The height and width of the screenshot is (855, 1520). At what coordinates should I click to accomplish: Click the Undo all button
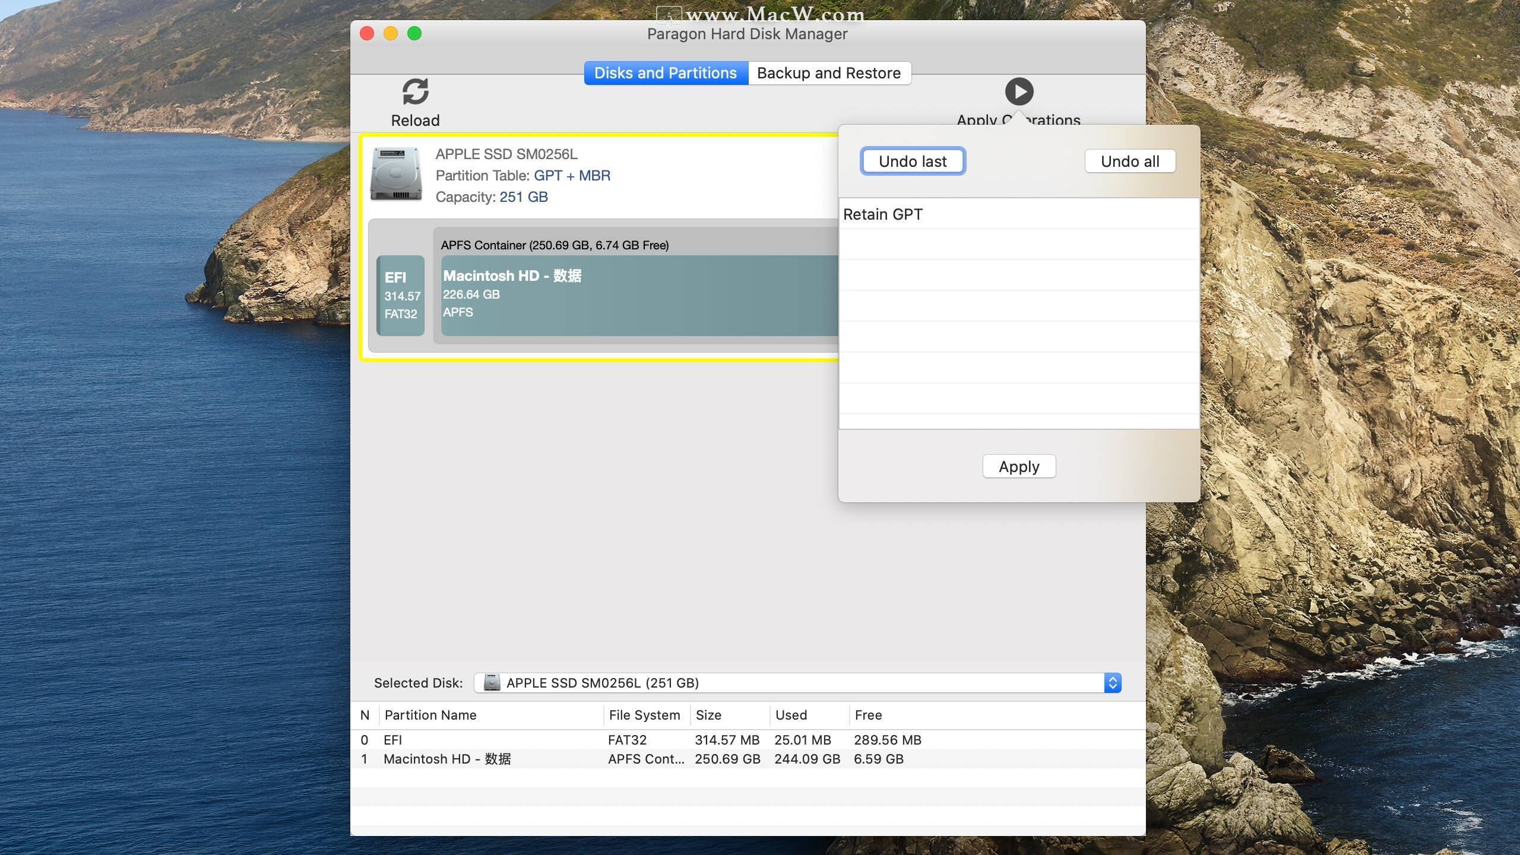(1130, 161)
